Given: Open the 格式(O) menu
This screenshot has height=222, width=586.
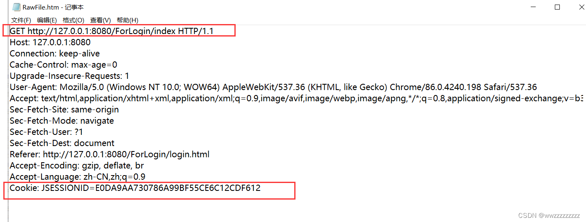Looking at the screenshot, I should [73, 20].
